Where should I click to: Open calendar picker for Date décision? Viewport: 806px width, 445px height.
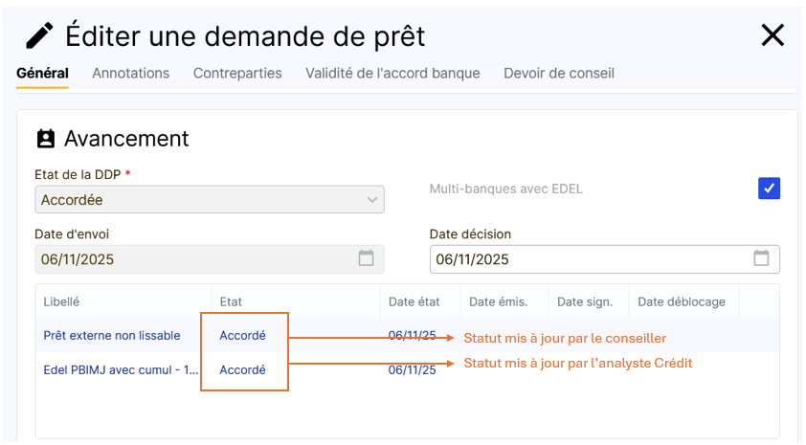tap(761, 258)
